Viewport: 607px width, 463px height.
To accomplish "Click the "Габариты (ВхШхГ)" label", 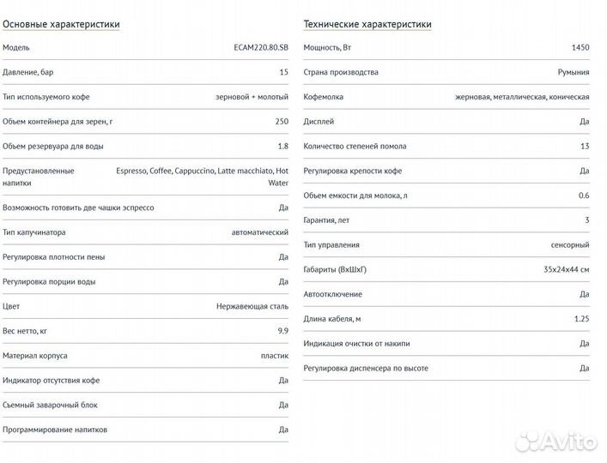I will coord(336,269).
